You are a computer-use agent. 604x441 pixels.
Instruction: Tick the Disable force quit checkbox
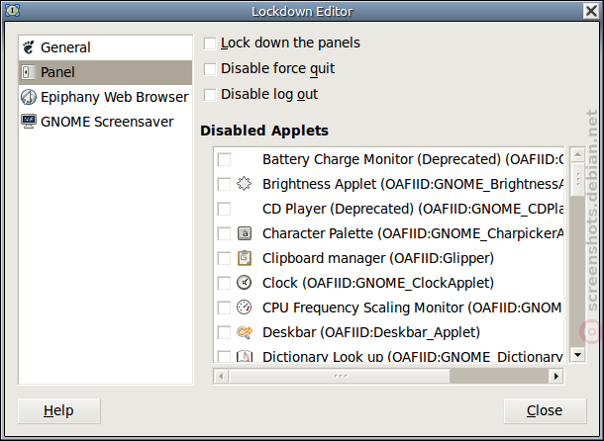[210, 69]
